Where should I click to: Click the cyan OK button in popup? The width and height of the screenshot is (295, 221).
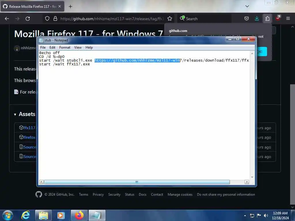[x=262, y=52]
